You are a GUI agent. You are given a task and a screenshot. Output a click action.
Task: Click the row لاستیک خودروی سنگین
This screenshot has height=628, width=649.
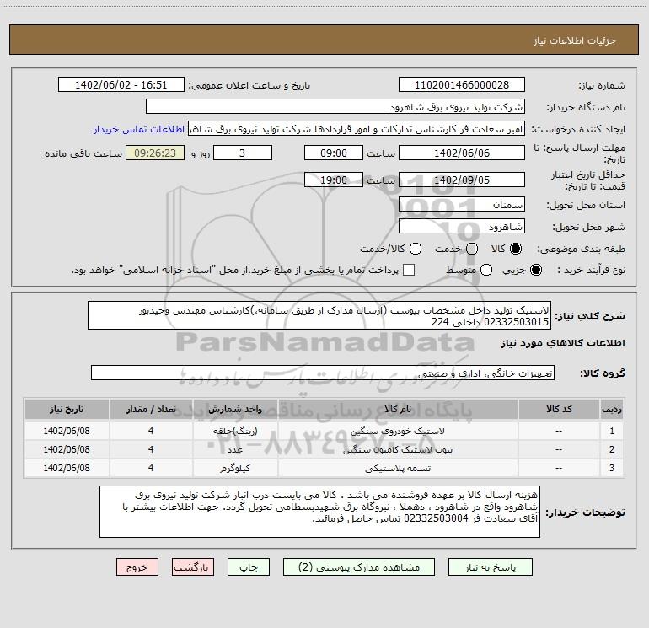point(324,431)
